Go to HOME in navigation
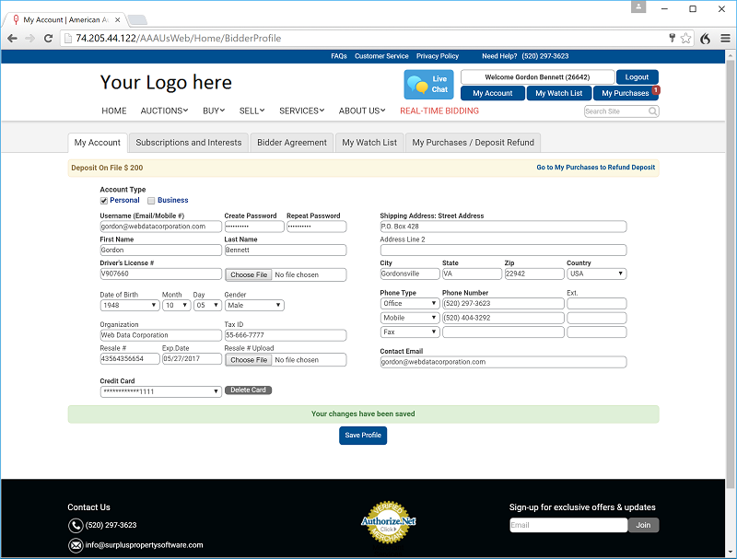The height and width of the screenshot is (559, 737). tap(114, 111)
